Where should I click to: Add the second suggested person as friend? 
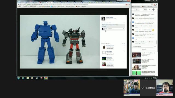(110, 54)
